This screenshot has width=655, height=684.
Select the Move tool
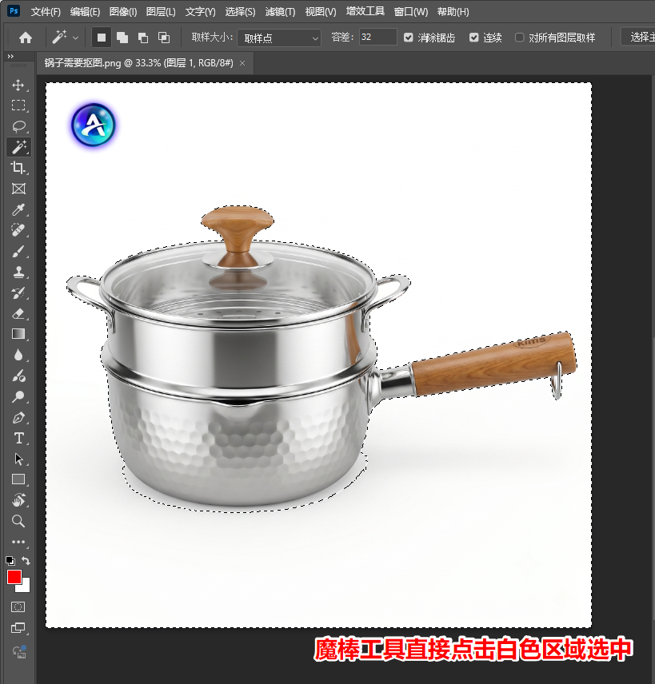point(18,85)
